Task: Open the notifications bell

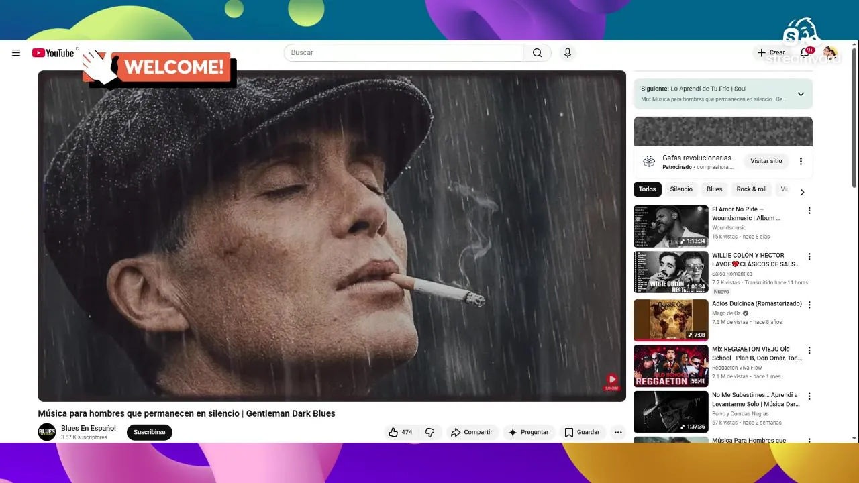Action: 805,52
